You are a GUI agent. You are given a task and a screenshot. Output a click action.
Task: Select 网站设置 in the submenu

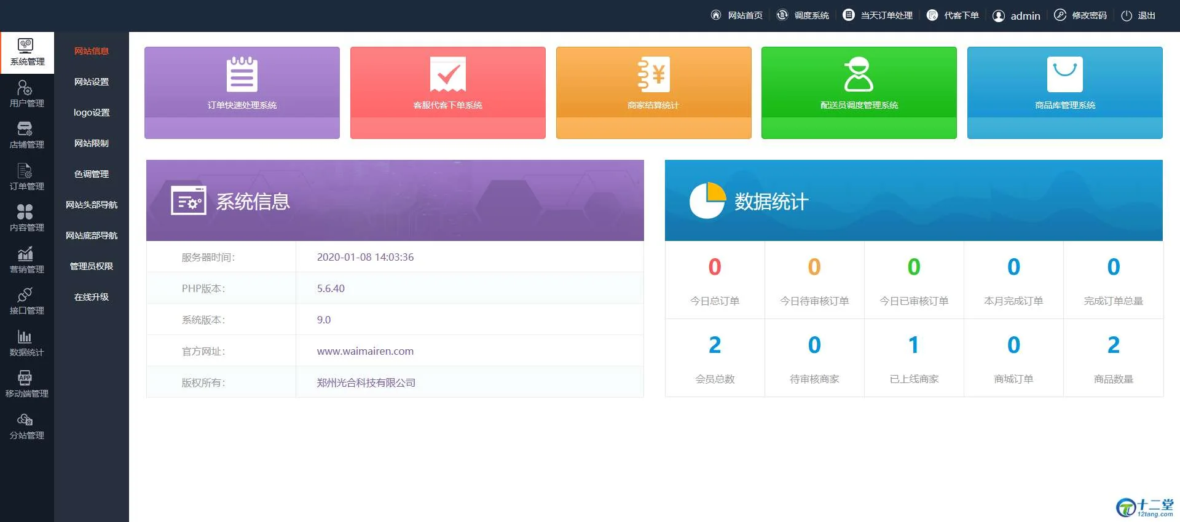(92, 82)
